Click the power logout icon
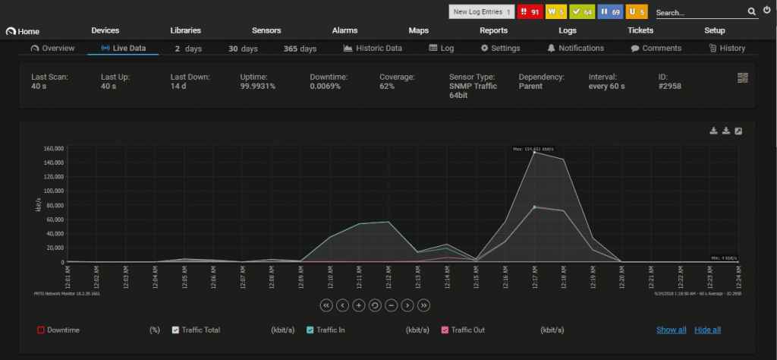The height and width of the screenshot is (360, 777). coord(766,11)
